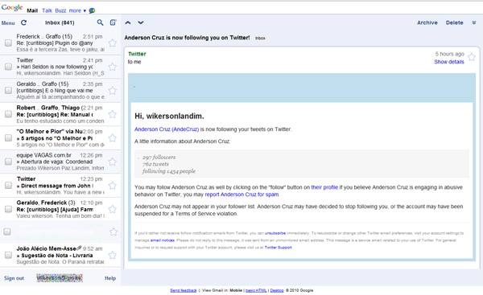Viewport: 483px width, 295px height.
Task: Compose a new message with compose icon
Action: pos(113,23)
